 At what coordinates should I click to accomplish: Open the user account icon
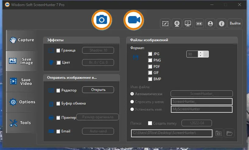tap(210, 23)
